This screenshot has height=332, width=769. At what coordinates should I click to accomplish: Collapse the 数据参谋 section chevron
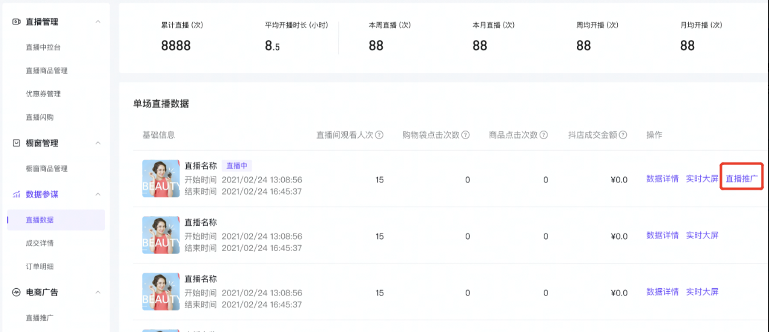pyautogui.click(x=98, y=195)
